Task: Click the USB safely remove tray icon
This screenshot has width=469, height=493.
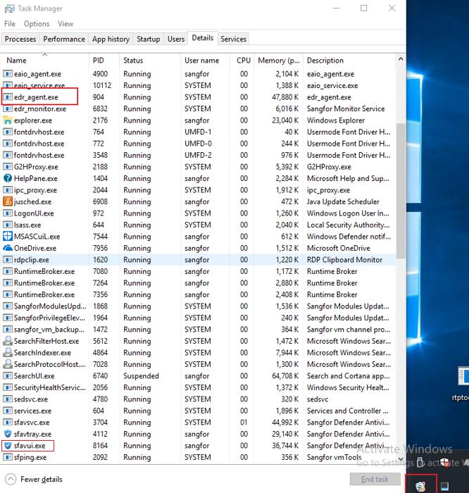Action: point(420,463)
